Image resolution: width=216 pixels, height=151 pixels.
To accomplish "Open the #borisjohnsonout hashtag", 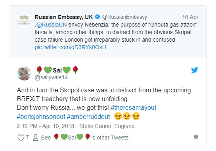I will coord(41,117).
